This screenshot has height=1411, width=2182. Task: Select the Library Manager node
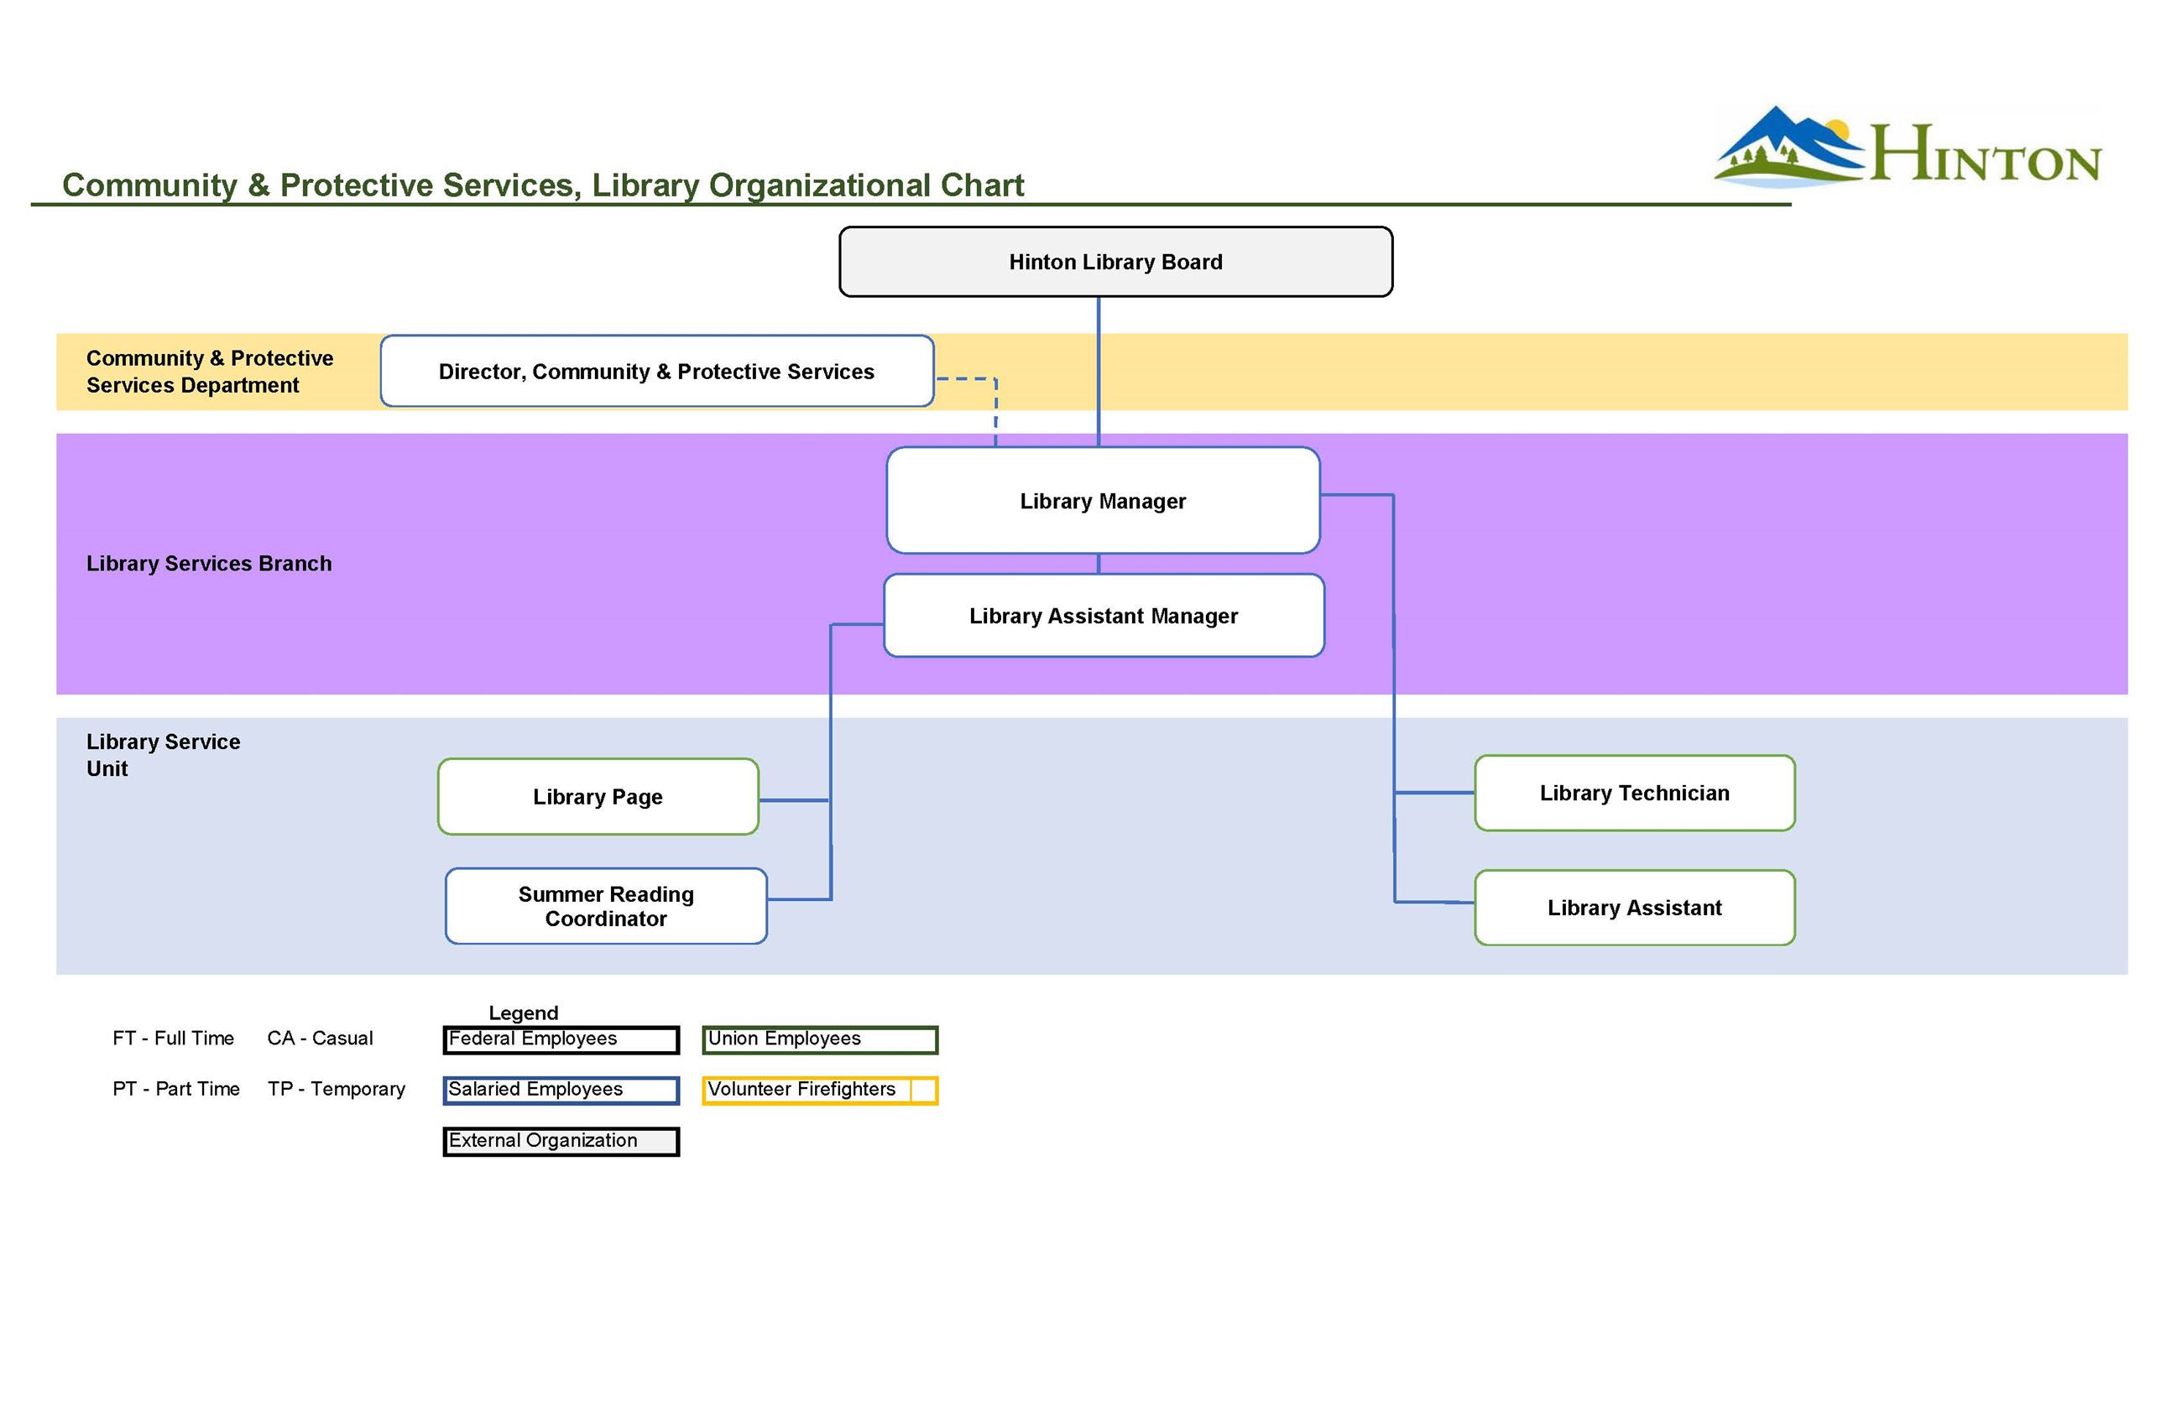[x=1102, y=501]
